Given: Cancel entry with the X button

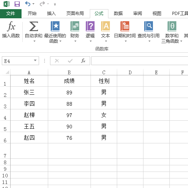Looking at the screenshot, I should tap(57, 61).
